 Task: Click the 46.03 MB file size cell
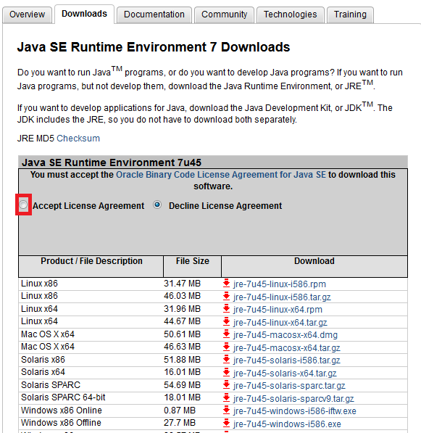click(x=182, y=296)
